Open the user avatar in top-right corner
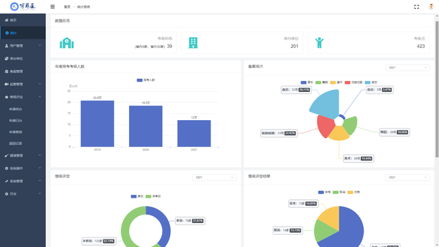This screenshot has height=247, width=439. [x=431, y=6]
